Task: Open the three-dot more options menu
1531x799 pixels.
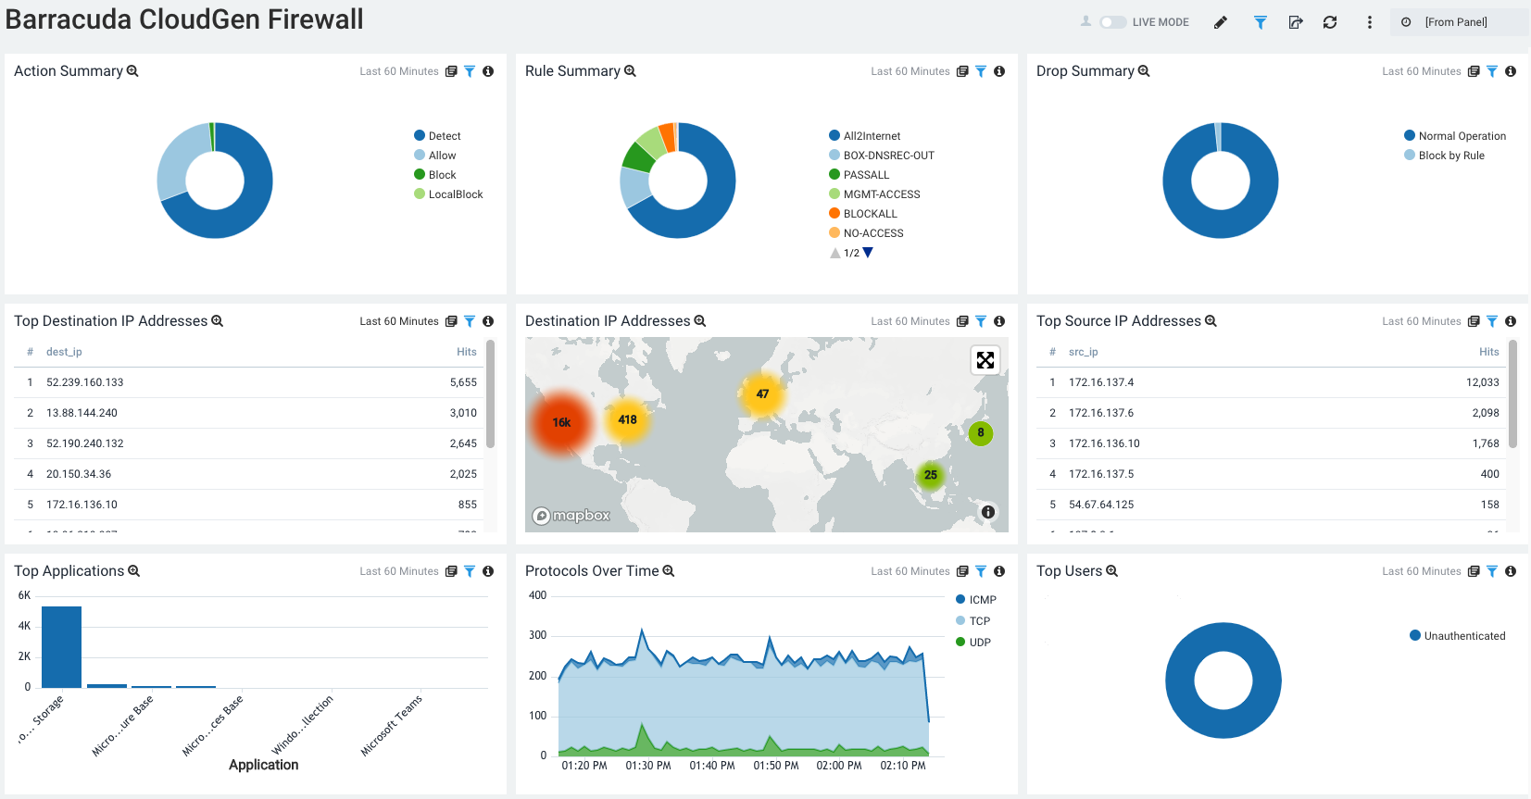Action: tap(1370, 22)
